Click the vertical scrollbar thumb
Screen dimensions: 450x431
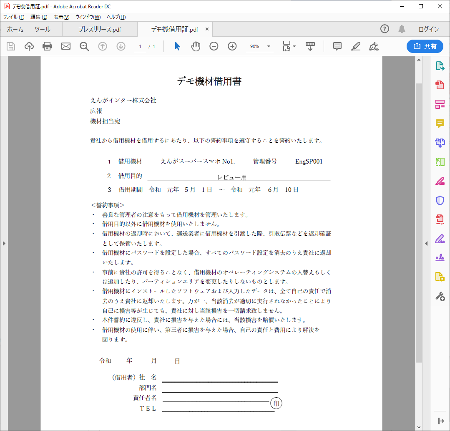point(419,223)
